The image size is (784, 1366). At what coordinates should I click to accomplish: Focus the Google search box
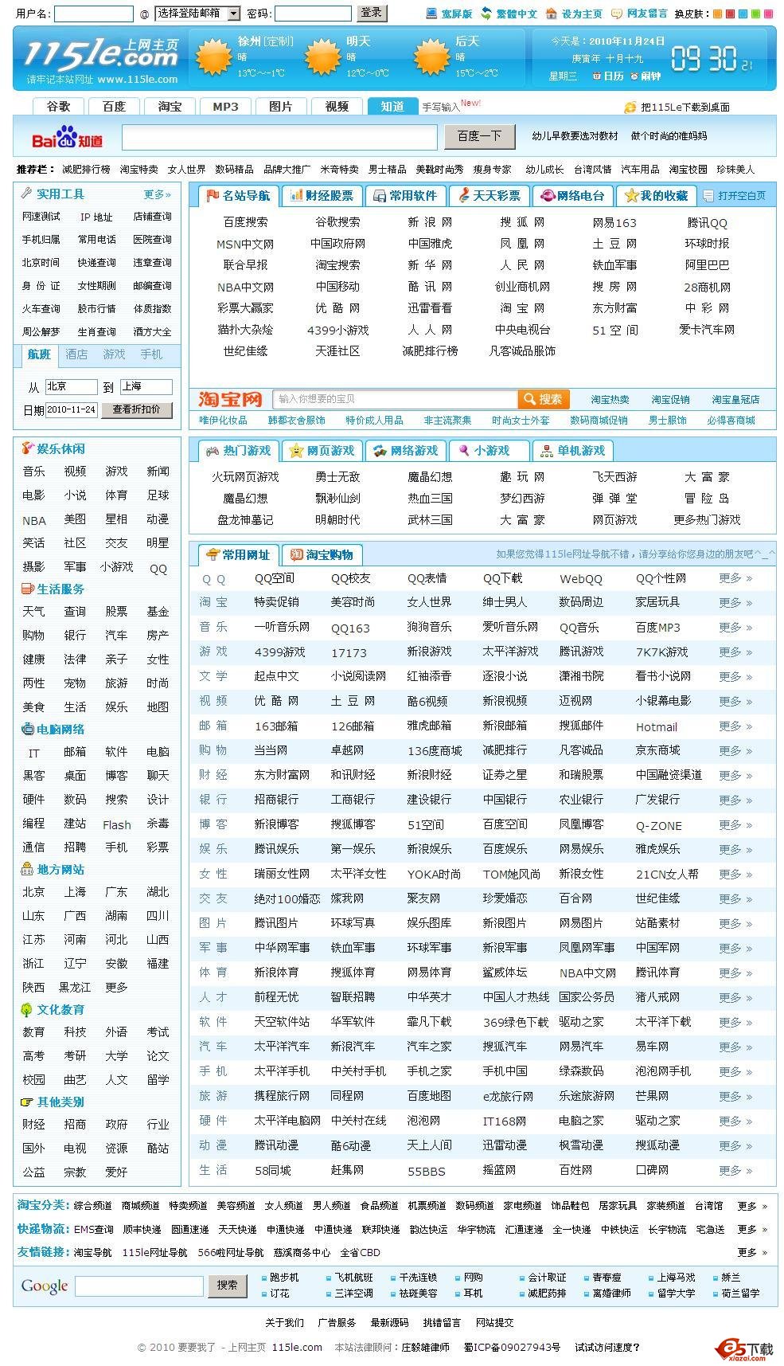pyautogui.click(x=139, y=1286)
